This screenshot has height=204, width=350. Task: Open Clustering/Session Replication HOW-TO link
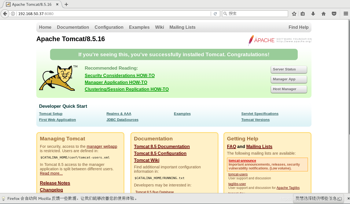click(x=127, y=89)
